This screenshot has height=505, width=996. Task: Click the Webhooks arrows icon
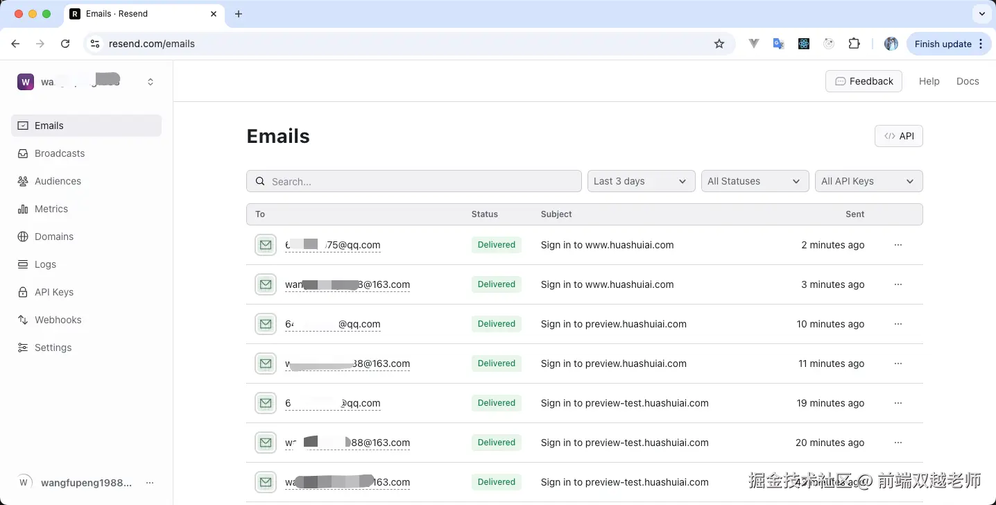tap(23, 320)
